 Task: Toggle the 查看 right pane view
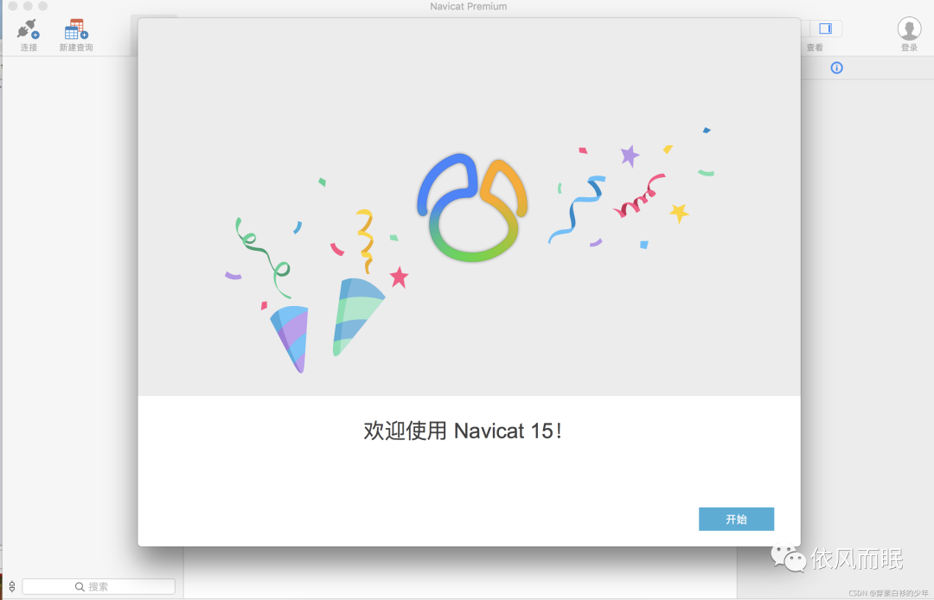825,29
